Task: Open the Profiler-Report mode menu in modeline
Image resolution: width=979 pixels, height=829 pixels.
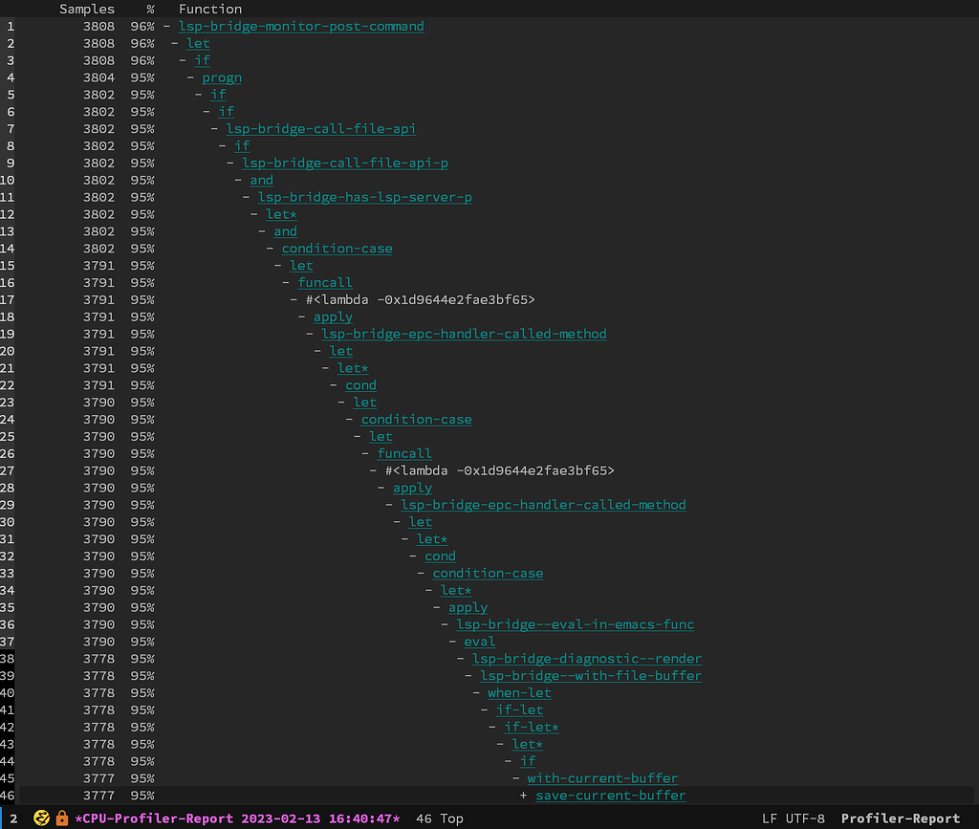Action: point(900,818)
